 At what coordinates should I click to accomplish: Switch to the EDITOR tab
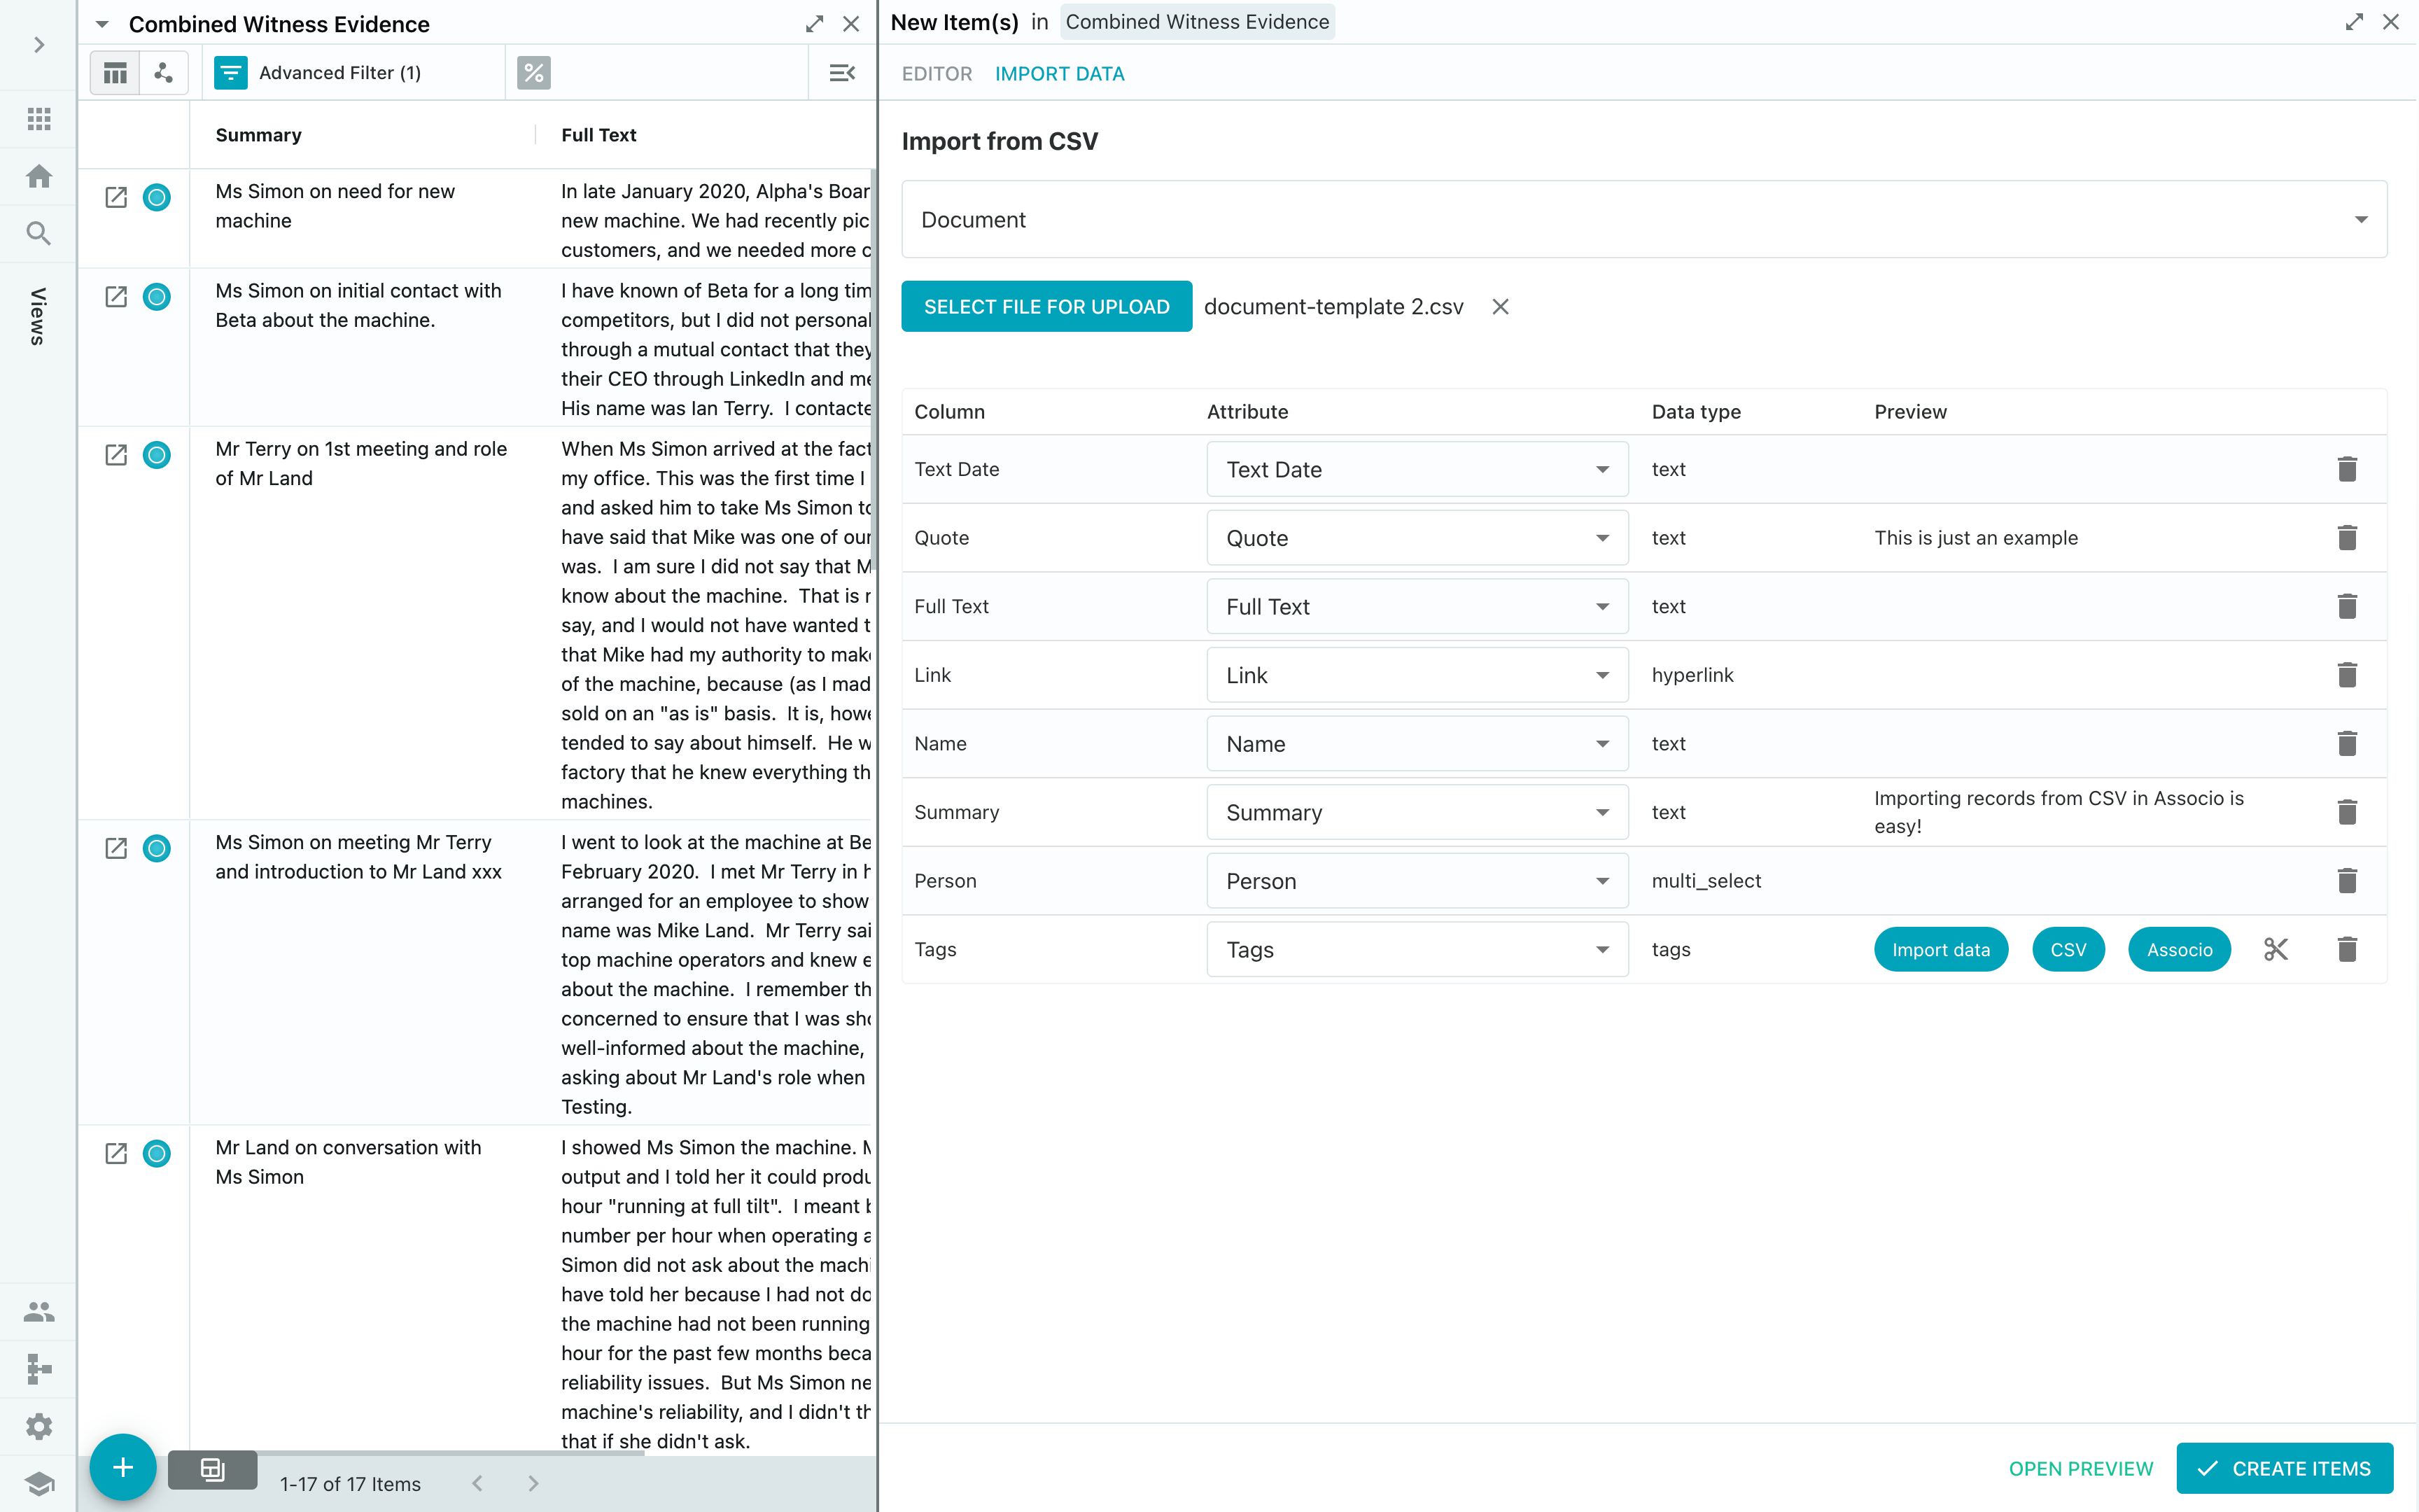[x=936, y=74]
